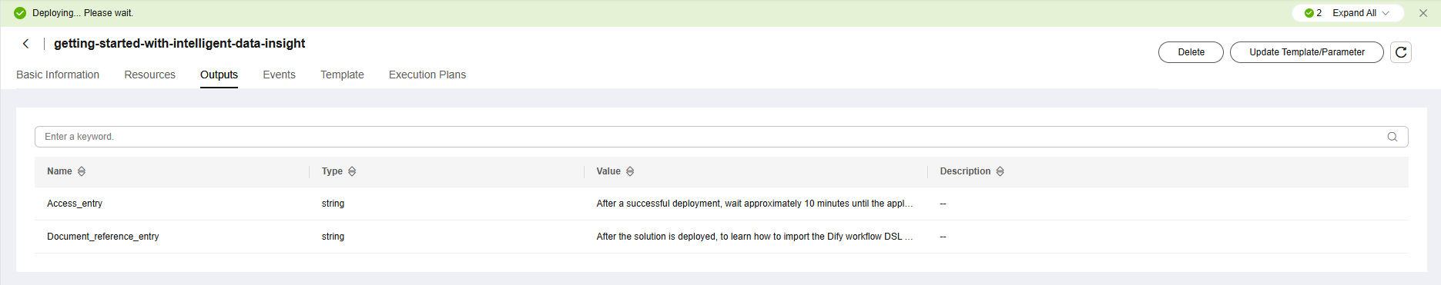
Task: Click the green success checkmark icon
Action: click(x=20, y=13)
